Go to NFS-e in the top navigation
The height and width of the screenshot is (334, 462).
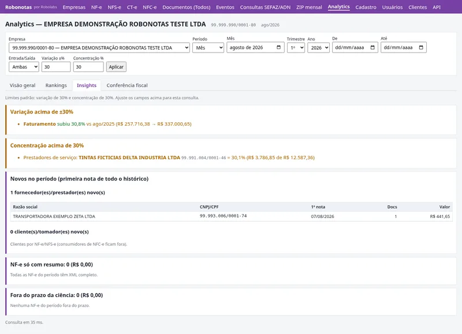click(114, 7)
